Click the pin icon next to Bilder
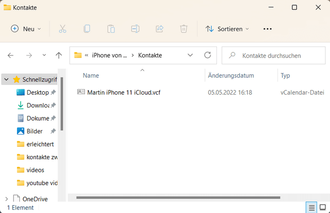 [x=53, y=131]
